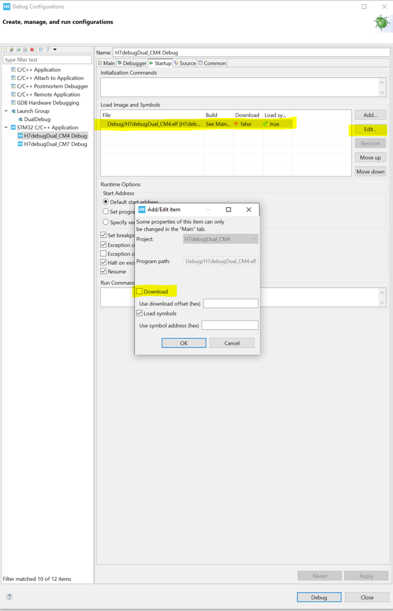The width and height of the screenshot is (393, 611).
Task: Click the Move down button
Action: pyautogui.click(x=370, y=171)
